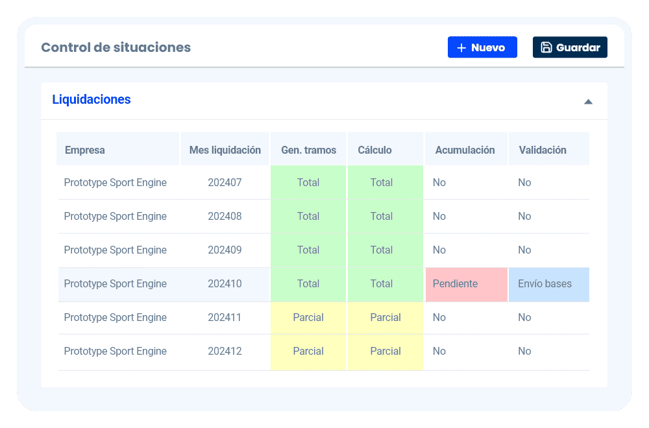The image size is (649, 428).
Task: Click Prototype Sport Engine in 202409 row
Action: (x=116, y=250)
